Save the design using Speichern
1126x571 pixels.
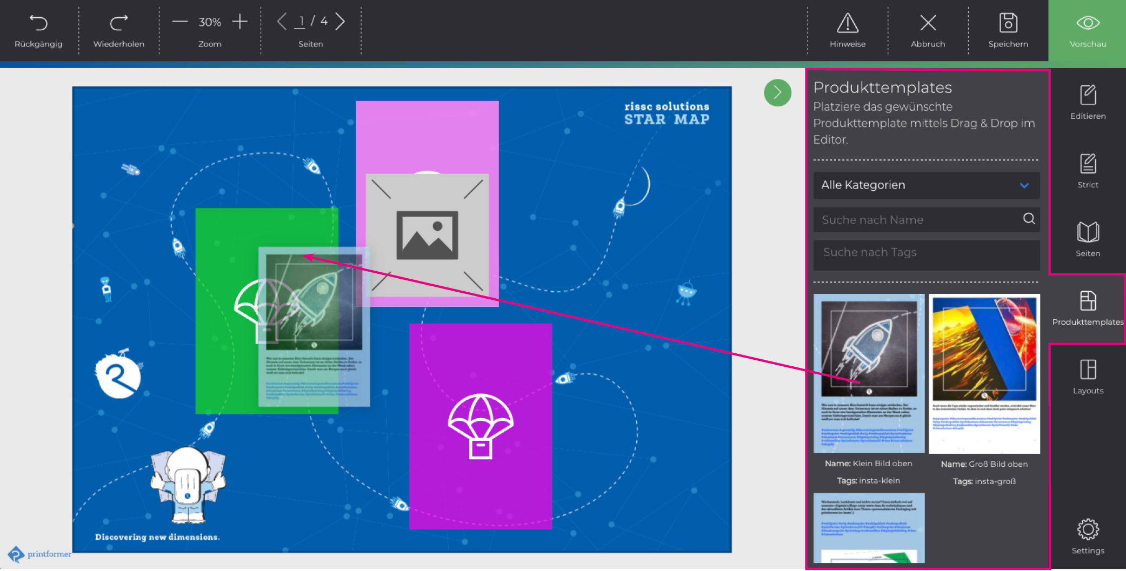click(1008, 23)
